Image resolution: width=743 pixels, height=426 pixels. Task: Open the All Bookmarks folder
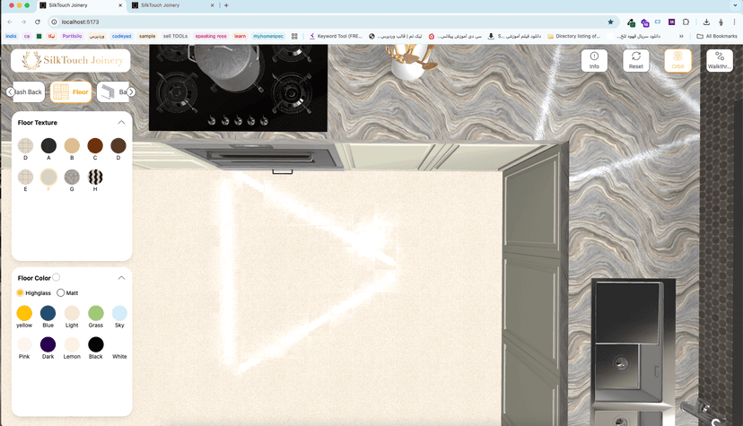pos(717,36)
